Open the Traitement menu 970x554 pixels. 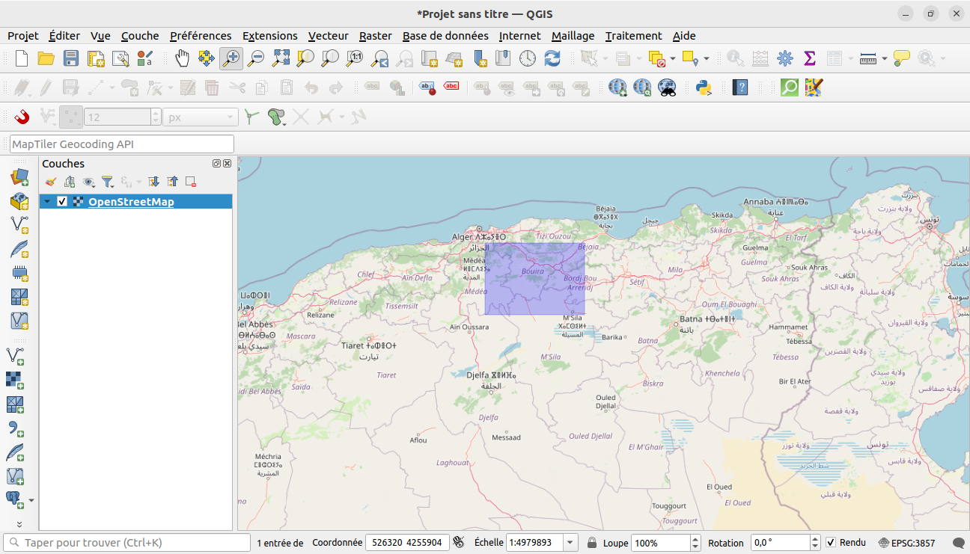[634, 36]
